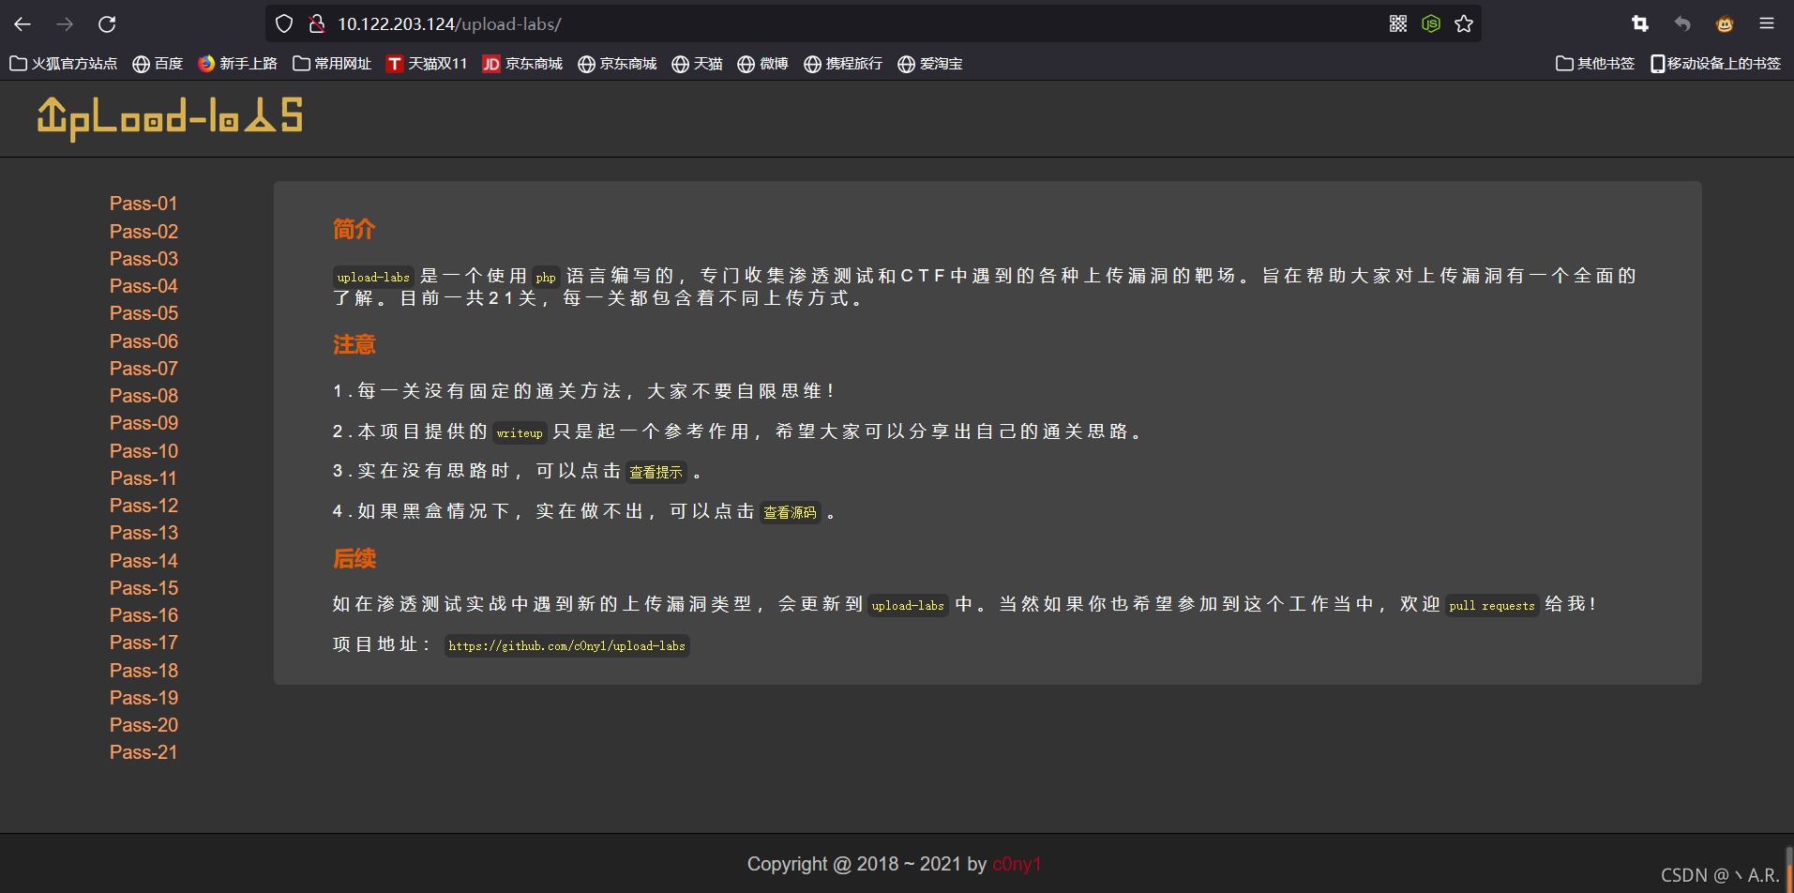Click the undo arrow toolbar icon
The width and height of the screenshot is (1794, 893).
[1682, 24]
